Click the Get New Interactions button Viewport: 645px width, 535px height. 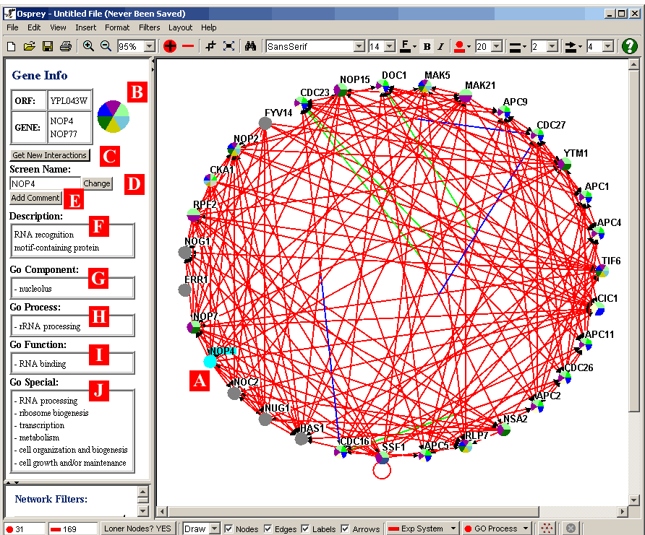50,155
